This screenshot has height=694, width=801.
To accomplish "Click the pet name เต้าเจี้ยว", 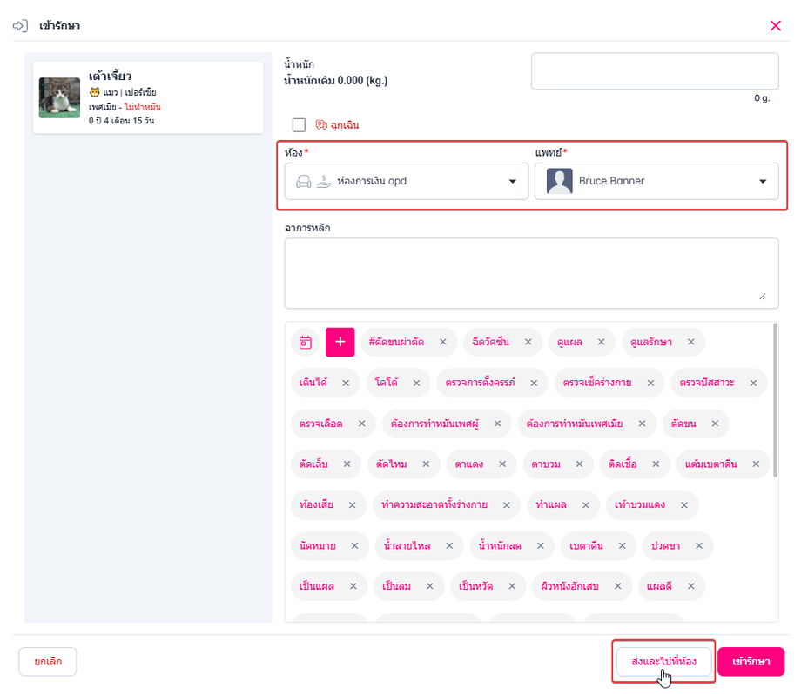I will (x=110, y=76).
